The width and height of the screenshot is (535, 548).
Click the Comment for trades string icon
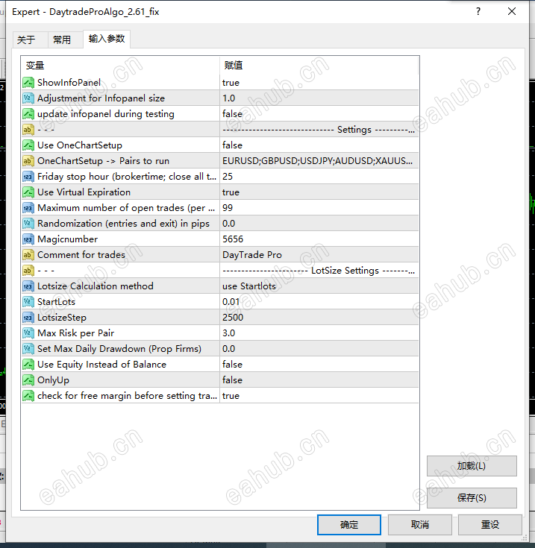click(x=28, y=255)
